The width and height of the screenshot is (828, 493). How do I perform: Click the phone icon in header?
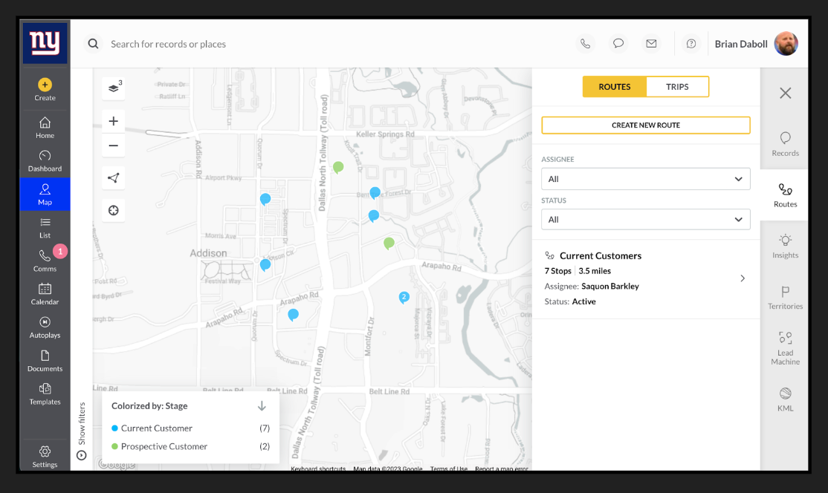click(x=585, y=44)
